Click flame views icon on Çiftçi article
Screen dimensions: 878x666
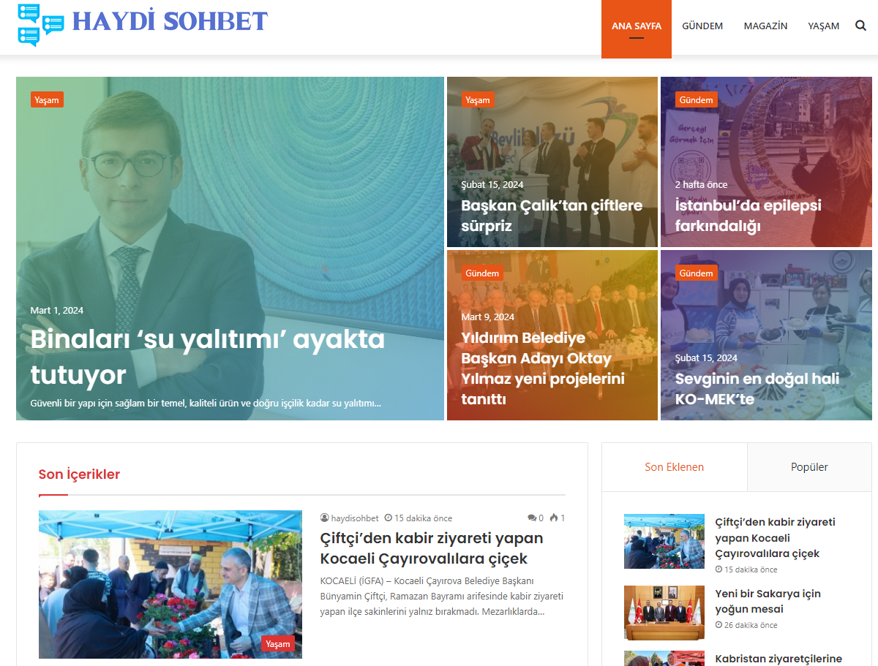click(x=554, y=518)
